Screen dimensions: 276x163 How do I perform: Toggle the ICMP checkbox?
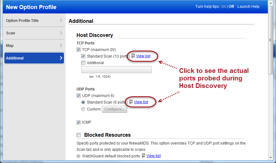point(79,122)
